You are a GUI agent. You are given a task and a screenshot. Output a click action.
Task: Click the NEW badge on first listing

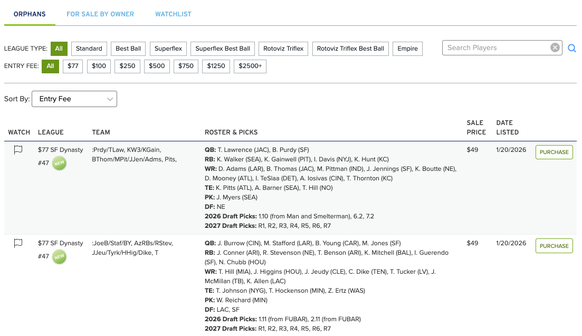pos(59,164)
